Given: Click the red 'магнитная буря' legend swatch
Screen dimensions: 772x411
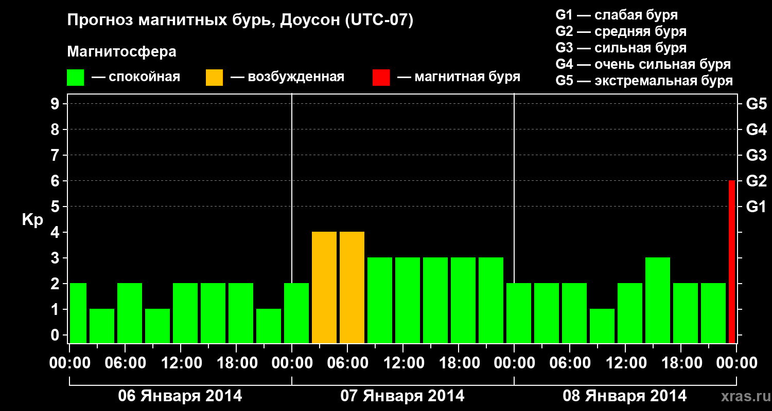Looking at the screenshot, I should [381, 78].
